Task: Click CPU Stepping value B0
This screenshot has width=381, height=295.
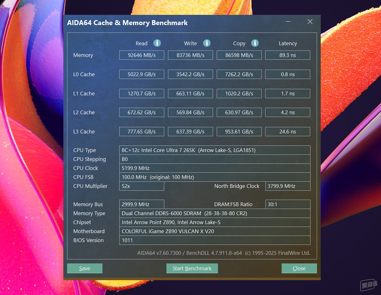Action: pyautogui.click(x=215, y=159)
